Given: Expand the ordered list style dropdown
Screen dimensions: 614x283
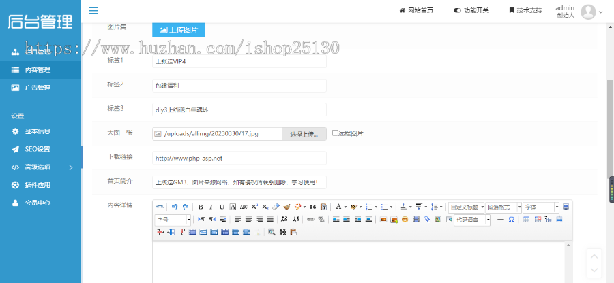Looking at the screenshot, I should point(376,207).
